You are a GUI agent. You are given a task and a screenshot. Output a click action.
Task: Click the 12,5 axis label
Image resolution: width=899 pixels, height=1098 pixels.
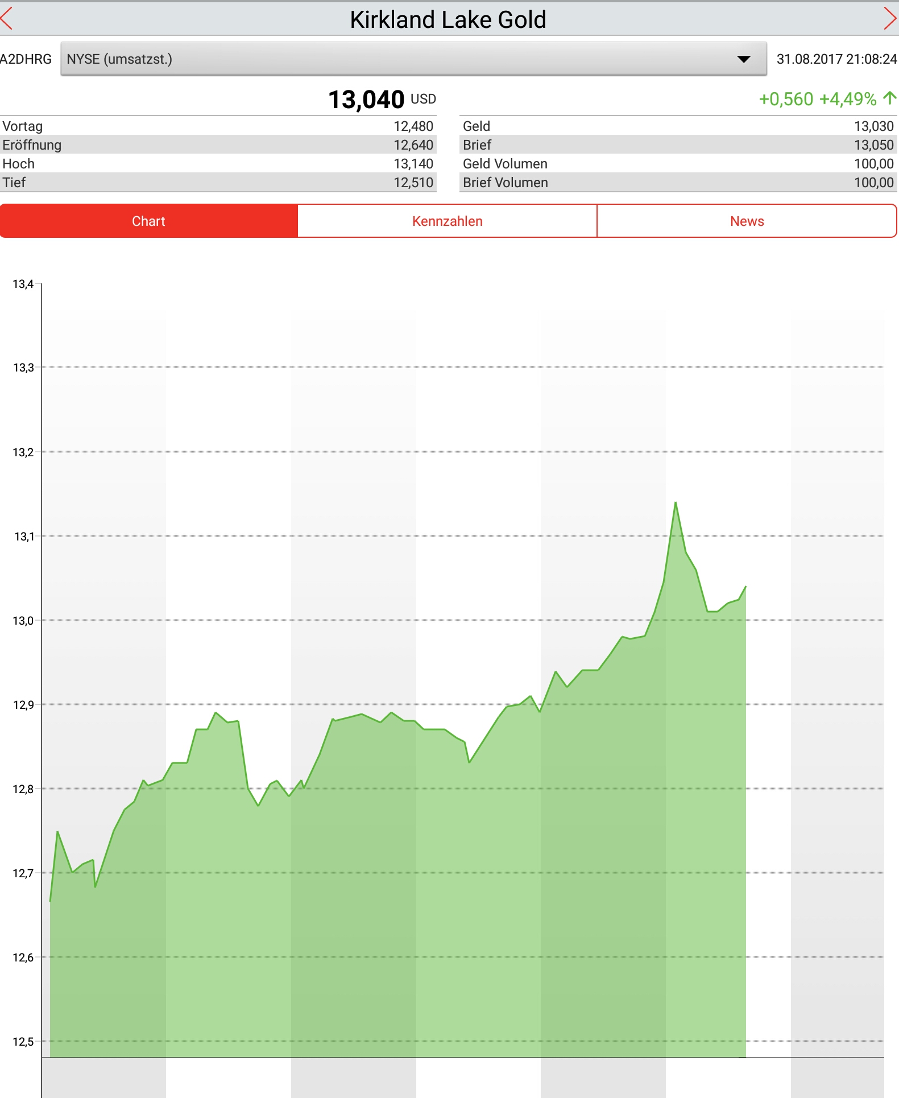[x=23, y=1042]
